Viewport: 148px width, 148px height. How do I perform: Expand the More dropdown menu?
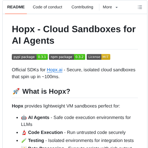point(110,7)
